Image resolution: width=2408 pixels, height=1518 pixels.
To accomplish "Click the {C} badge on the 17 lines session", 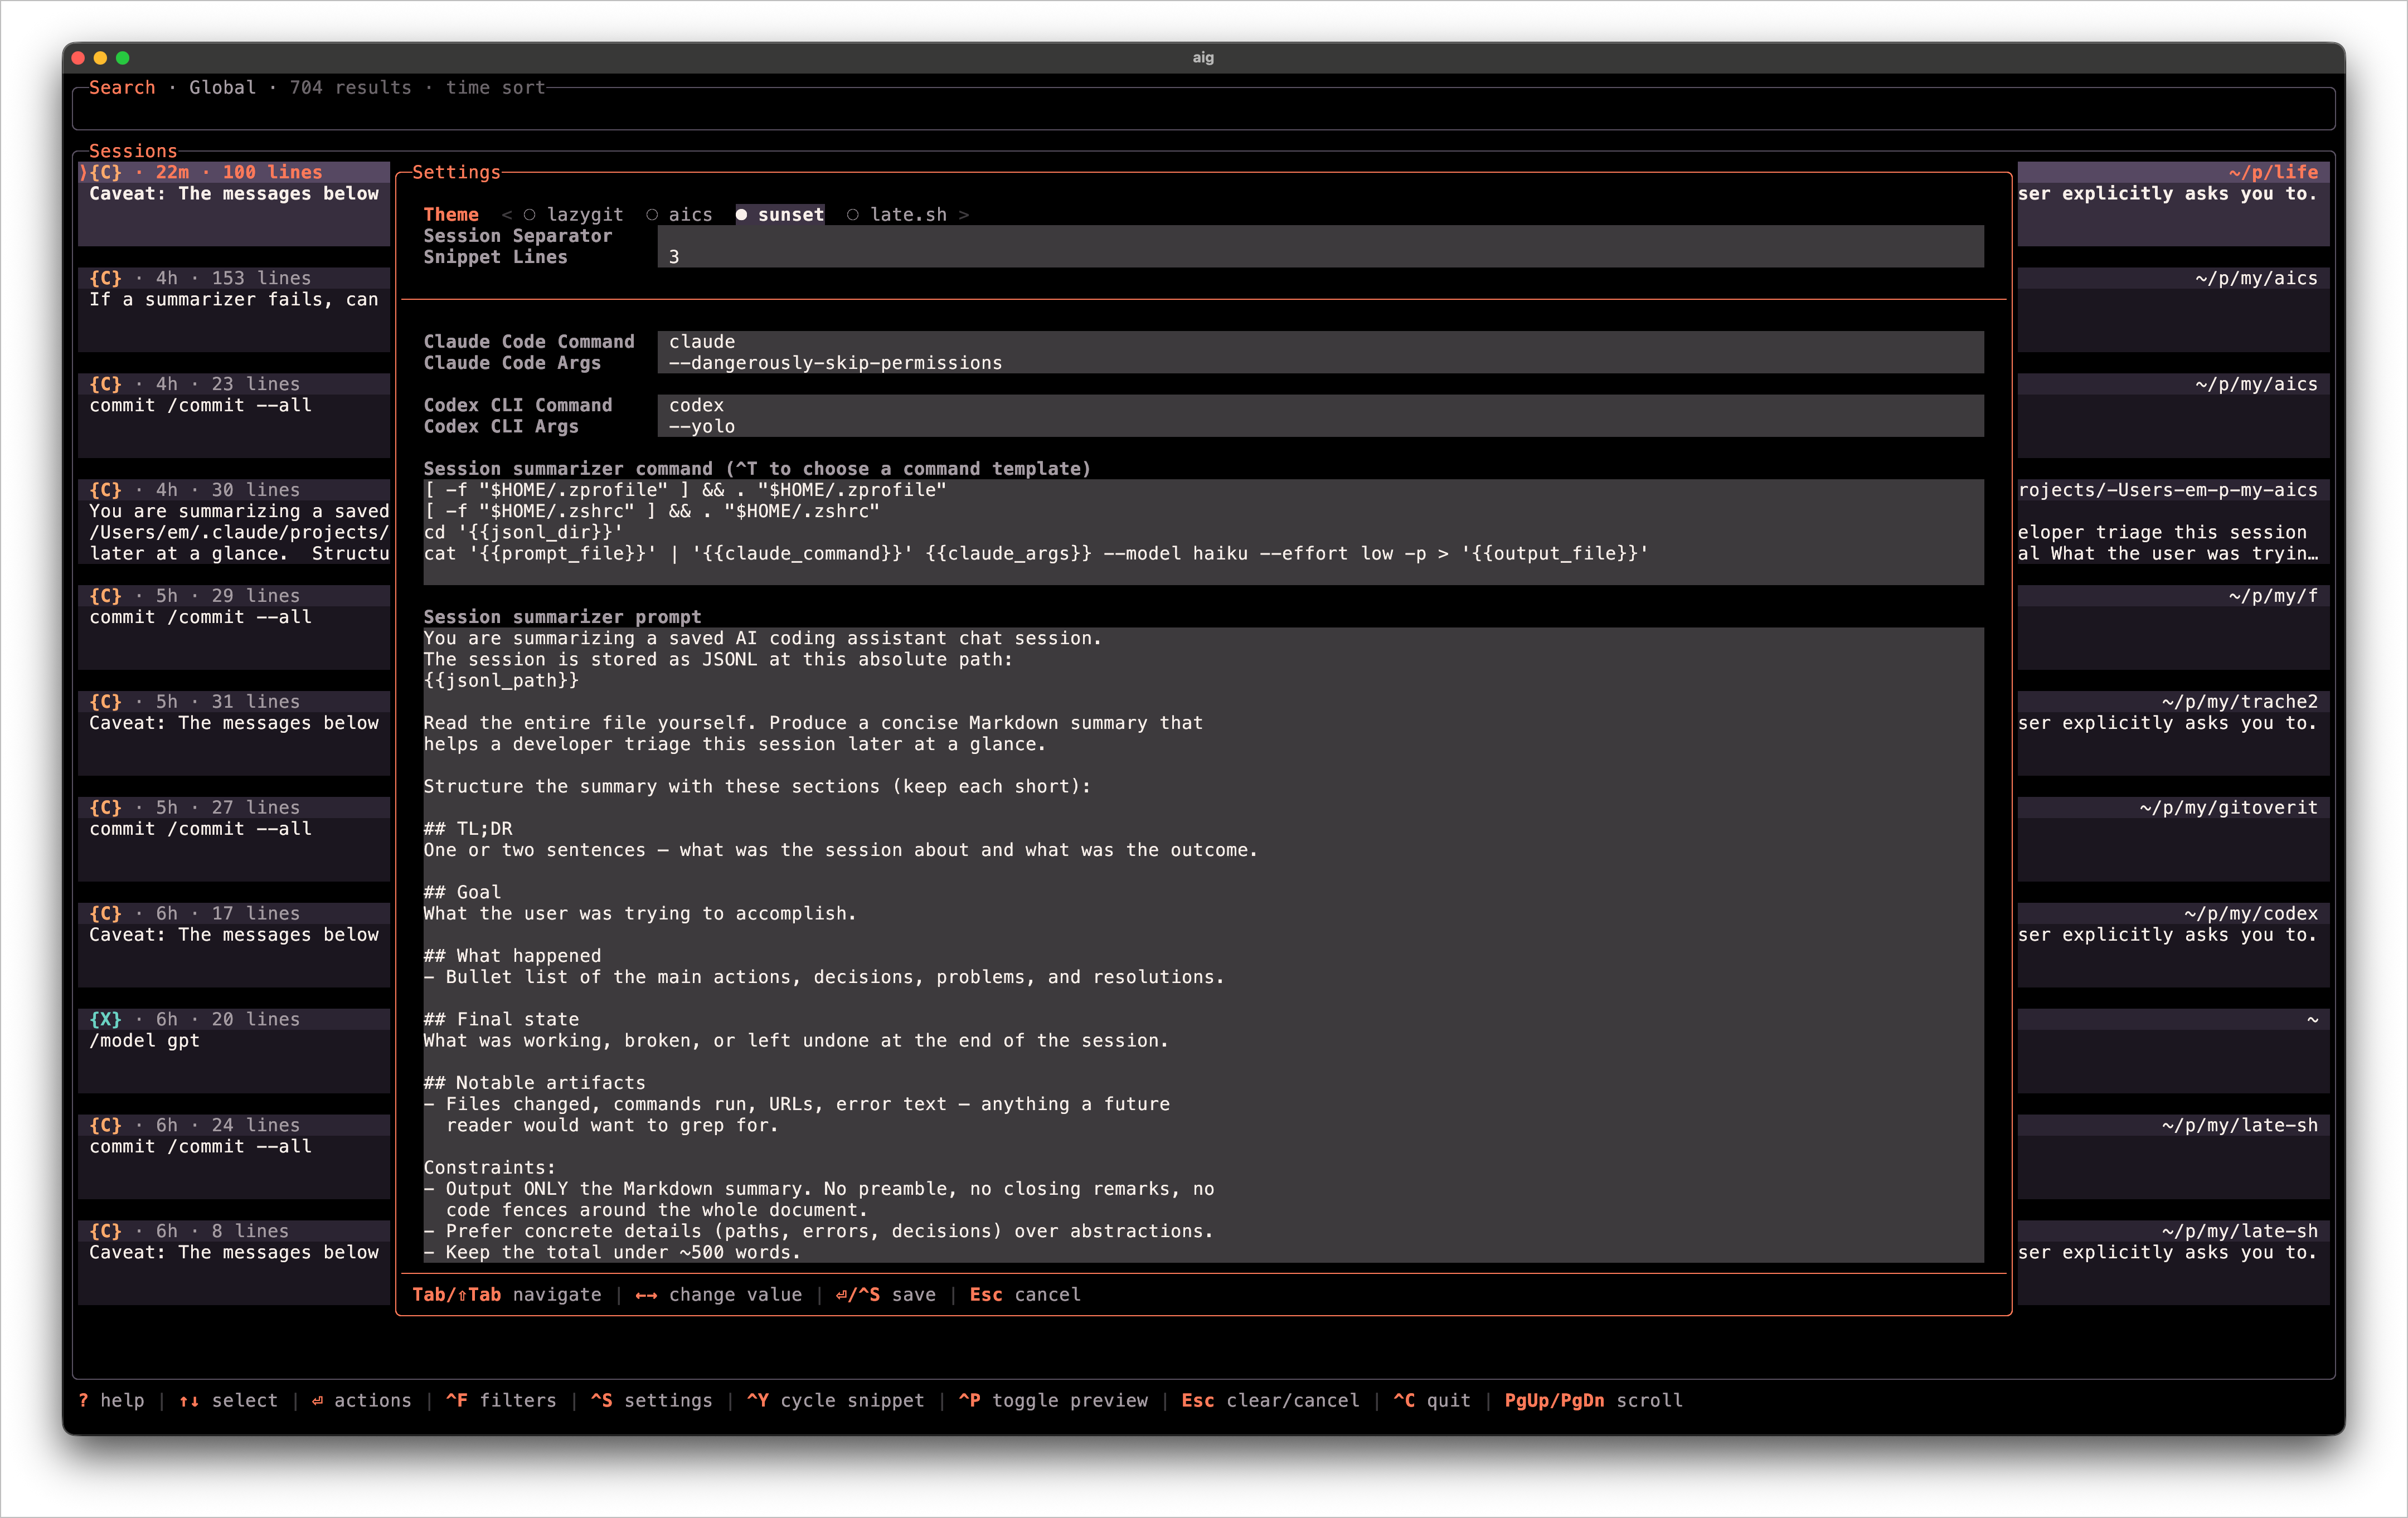I will [105, 914].
